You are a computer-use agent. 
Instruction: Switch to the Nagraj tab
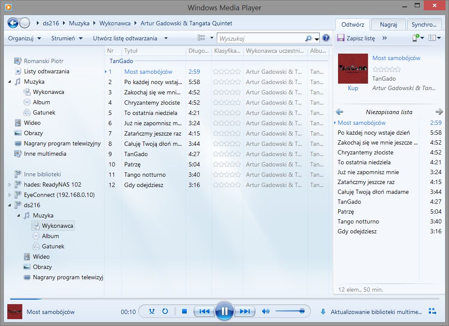(388, 24)
